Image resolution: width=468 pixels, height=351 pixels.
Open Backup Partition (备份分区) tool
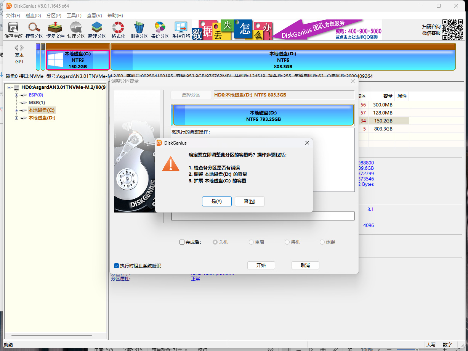click(160, 30)
